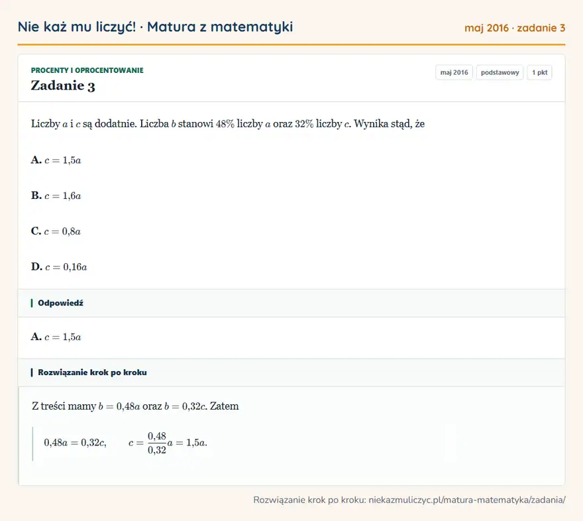Click the 'maj 2016 · zadanie 3' header label

click(x=515, y=28)
